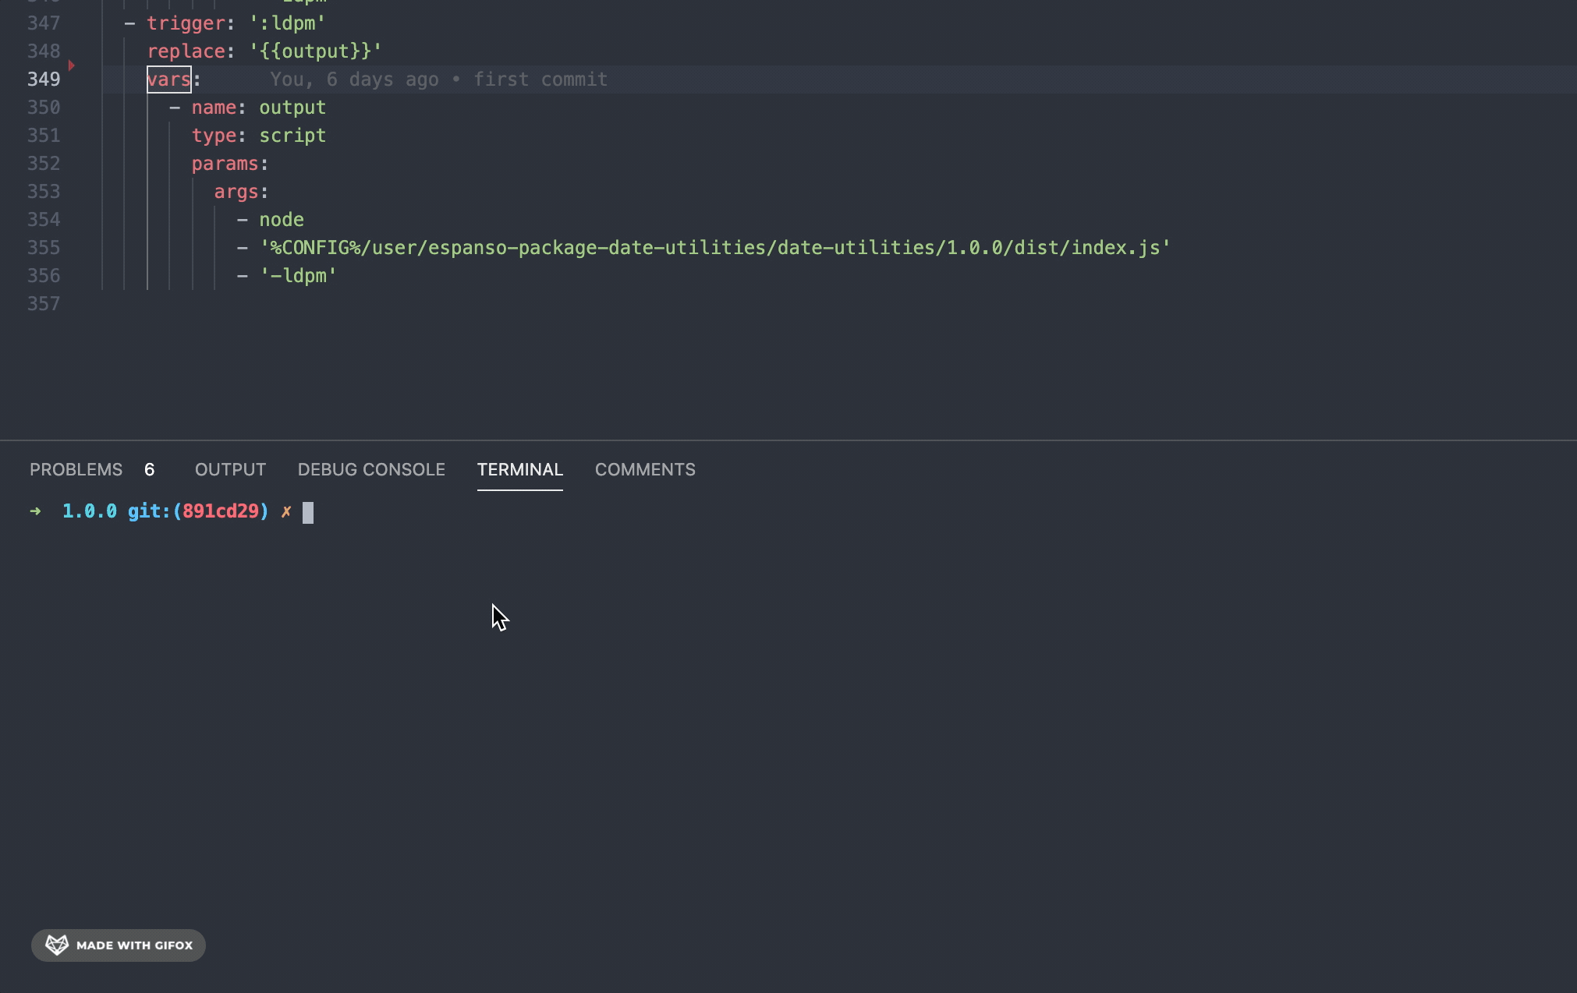Click the Made with Gifox badge
The image size is (1577, 993).
click(x=118, y=945)
